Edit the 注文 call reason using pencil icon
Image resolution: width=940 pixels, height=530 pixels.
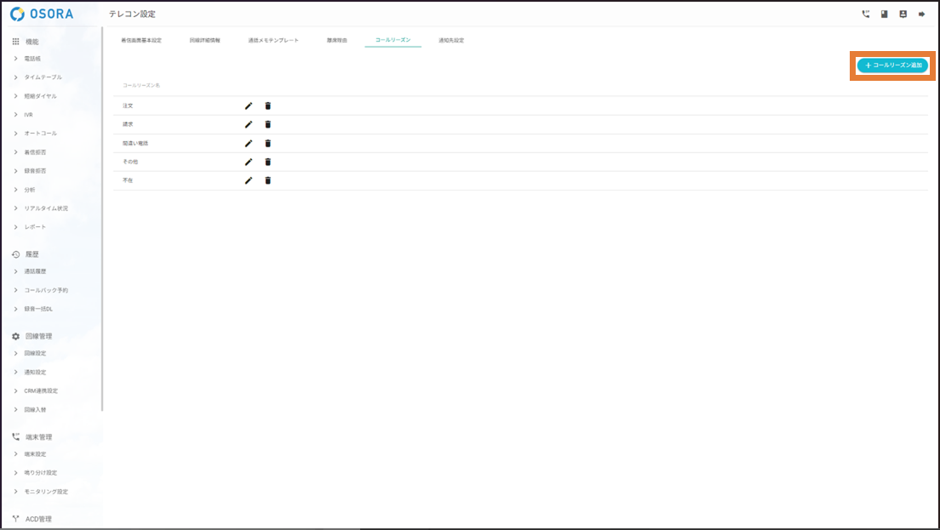pos(248,105)
